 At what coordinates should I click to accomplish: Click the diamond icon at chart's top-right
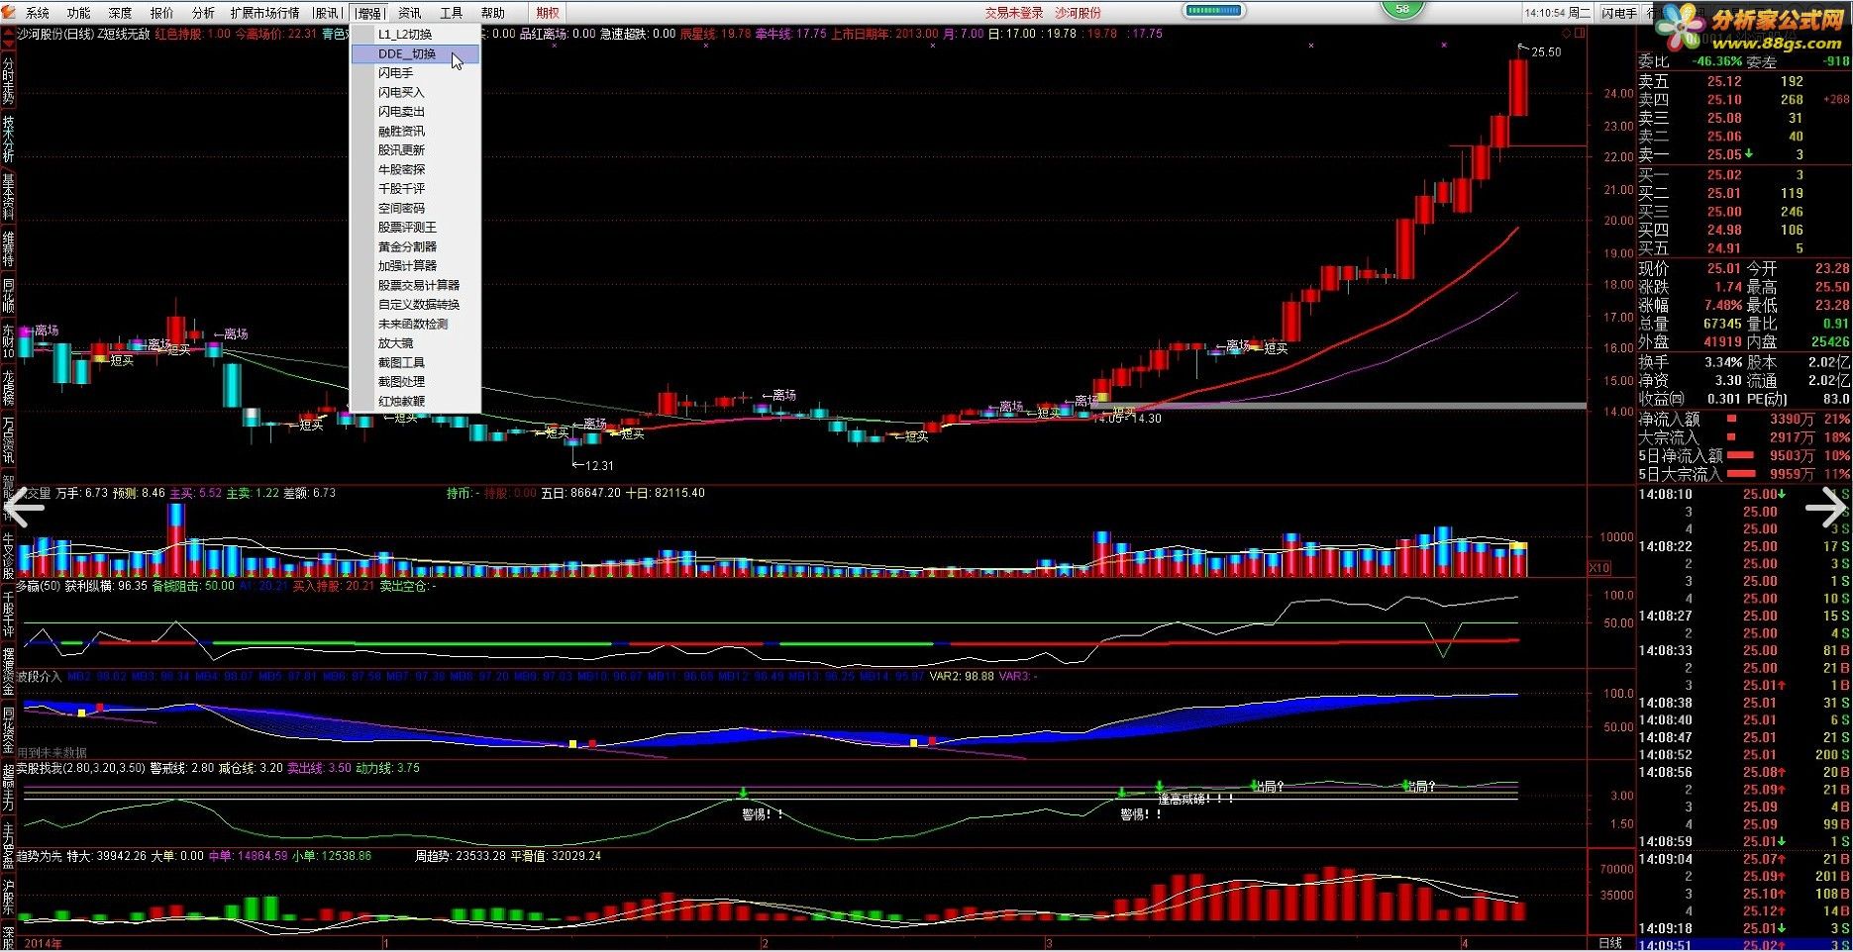pyautogui.click(x=1567, y=34)
